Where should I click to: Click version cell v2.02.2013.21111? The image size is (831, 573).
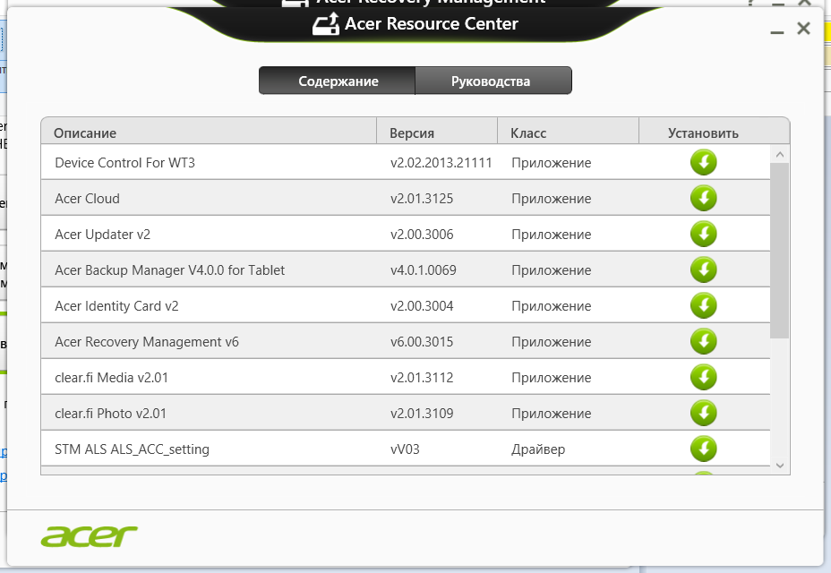click(441, 163)
